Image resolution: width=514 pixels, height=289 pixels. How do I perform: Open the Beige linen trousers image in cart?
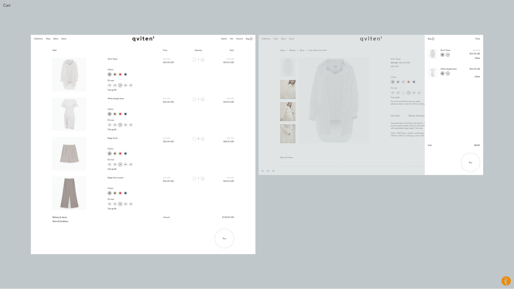click(69, 193)
